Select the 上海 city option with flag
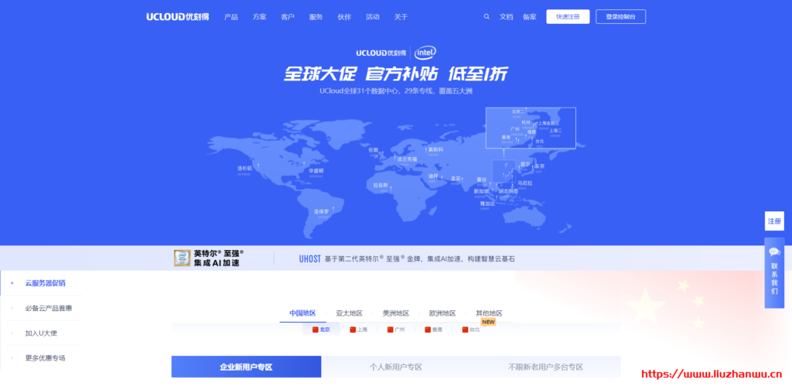This screenshot has width=792, height=390. point(359,330)
